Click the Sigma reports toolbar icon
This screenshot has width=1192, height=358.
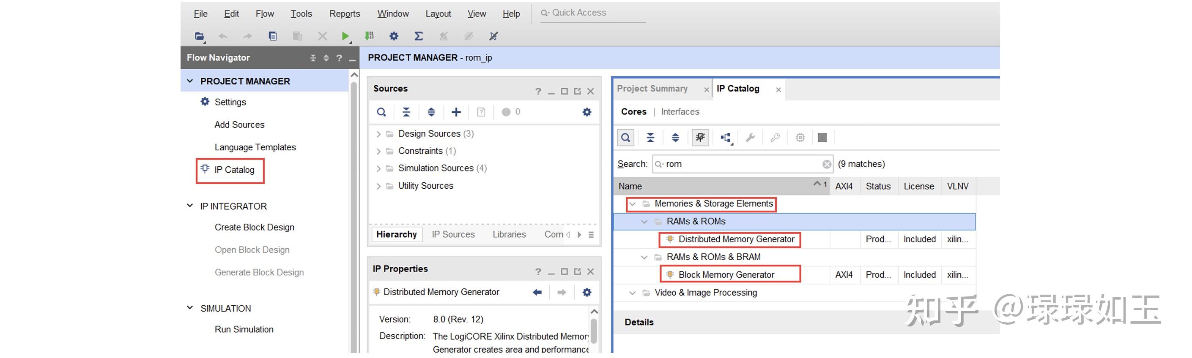click(418, 36)
